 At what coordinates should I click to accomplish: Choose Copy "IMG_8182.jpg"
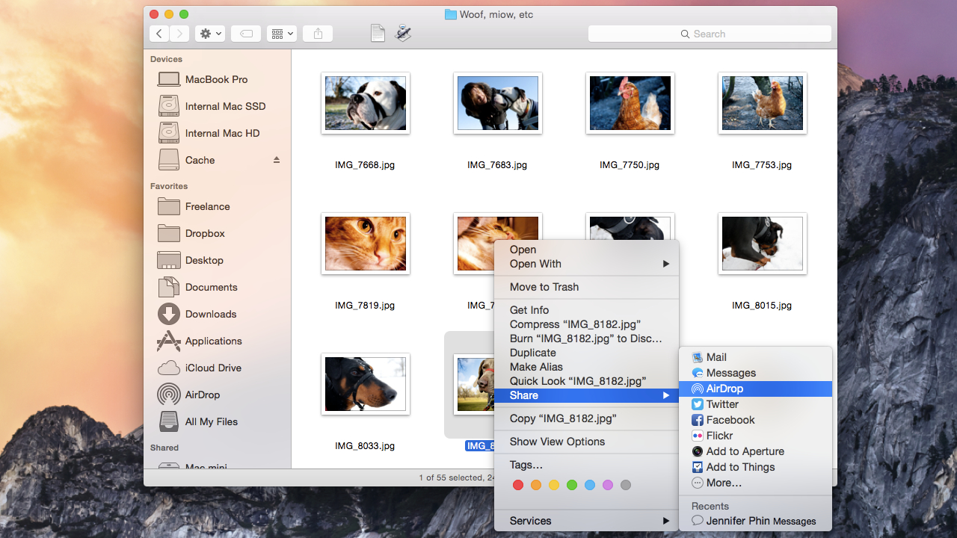click(587, 418)
